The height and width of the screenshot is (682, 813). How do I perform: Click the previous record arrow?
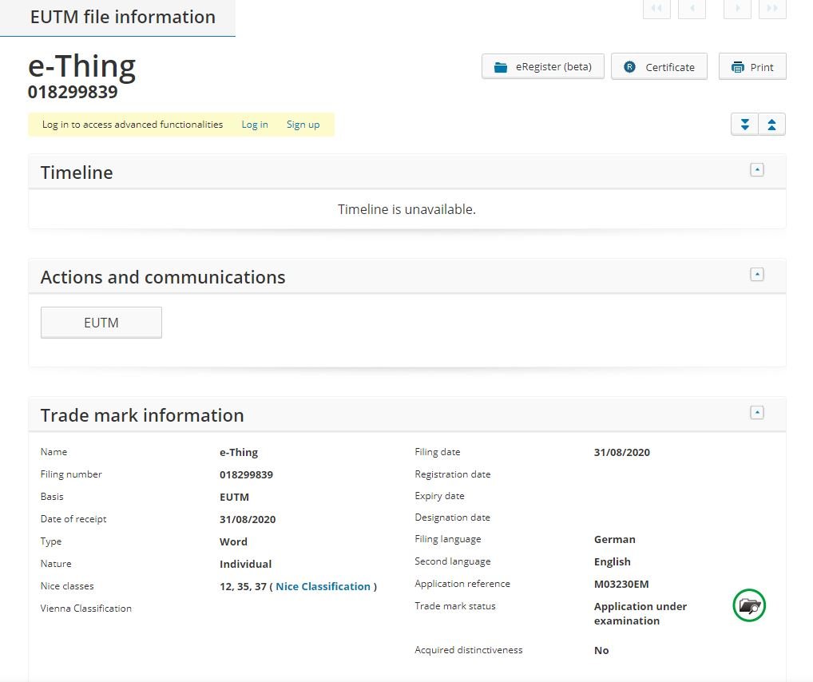[x=692, y=8]
